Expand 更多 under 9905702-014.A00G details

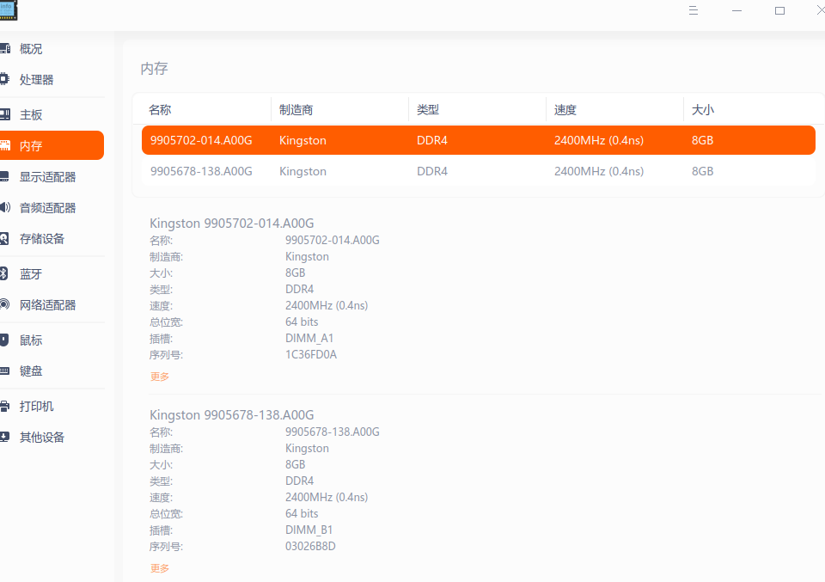(160, 377)
